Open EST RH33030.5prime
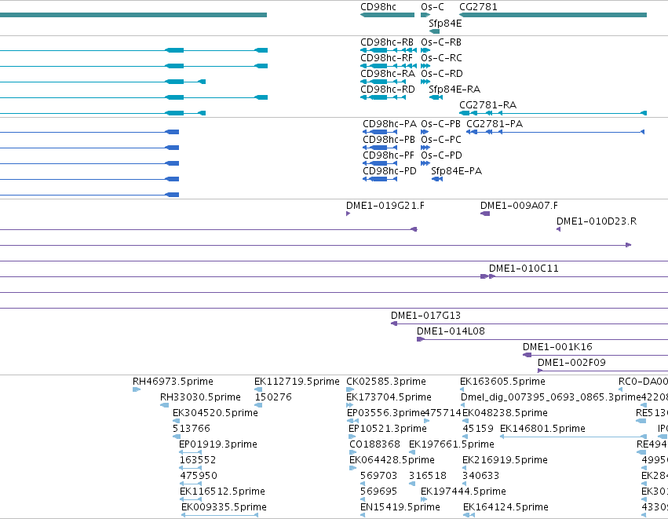 click(x=200, y=397)
